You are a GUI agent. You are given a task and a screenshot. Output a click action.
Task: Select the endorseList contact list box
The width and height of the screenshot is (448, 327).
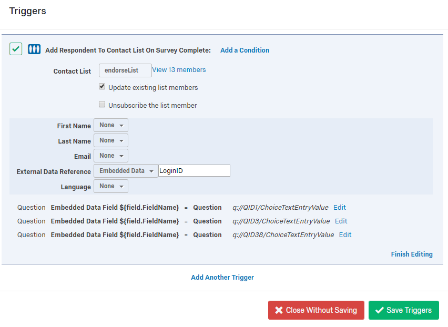pos(125,70)
